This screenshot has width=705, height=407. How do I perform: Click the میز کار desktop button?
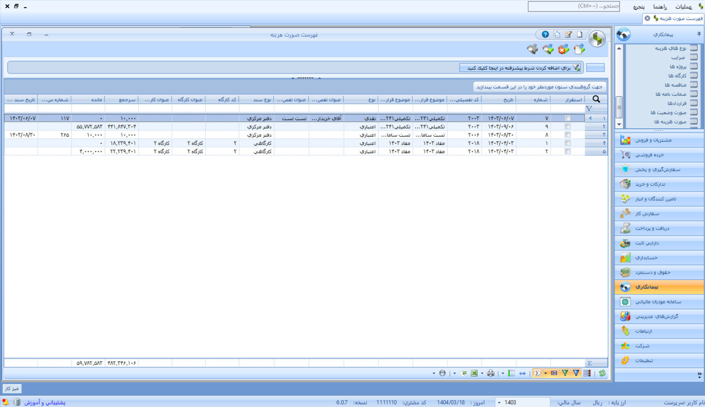click(12, 388)
